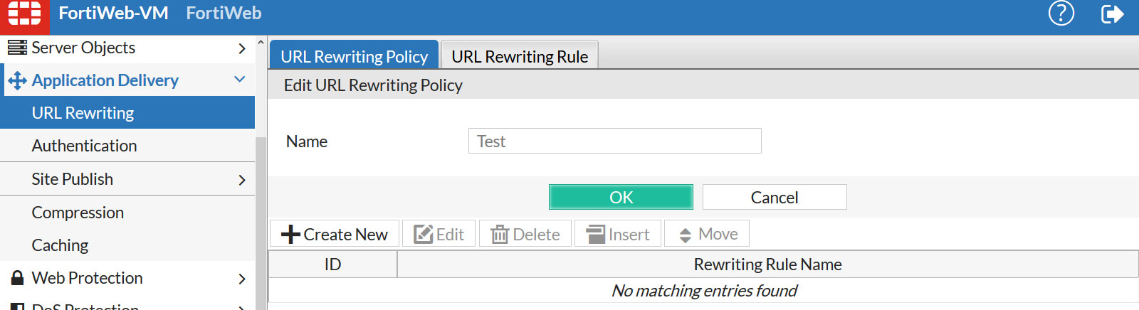Click the Rewriting Rule Name column header

pyautogui.click(x=767, y=264)
